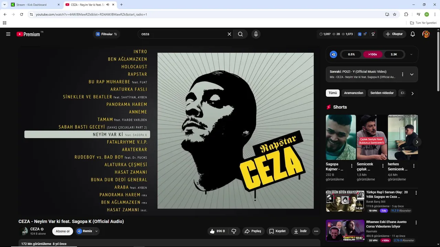
Task: Select the Aramanızdan filter chip
Action: click(354, 93)
